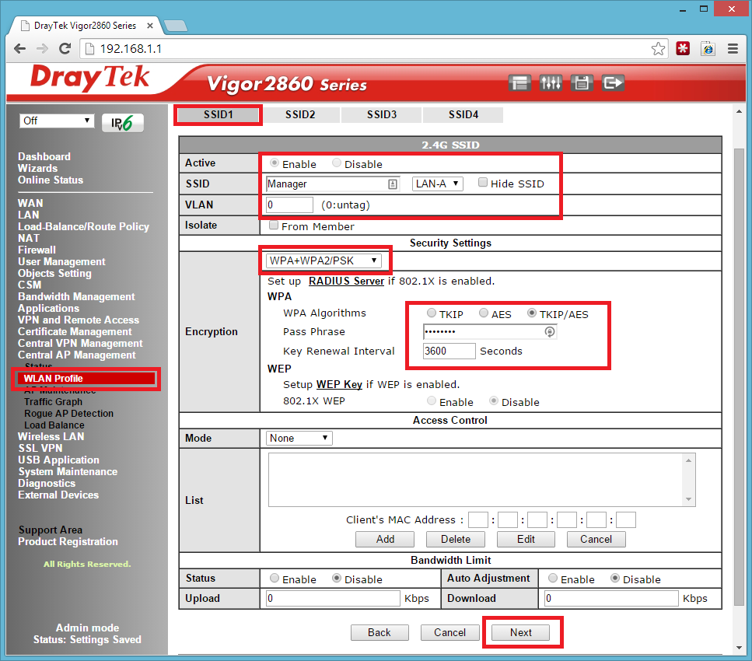The height and width of the screenshot is (661, 752).
Task: Disable 802.1X WEP radio
Action: pos(494,401)
